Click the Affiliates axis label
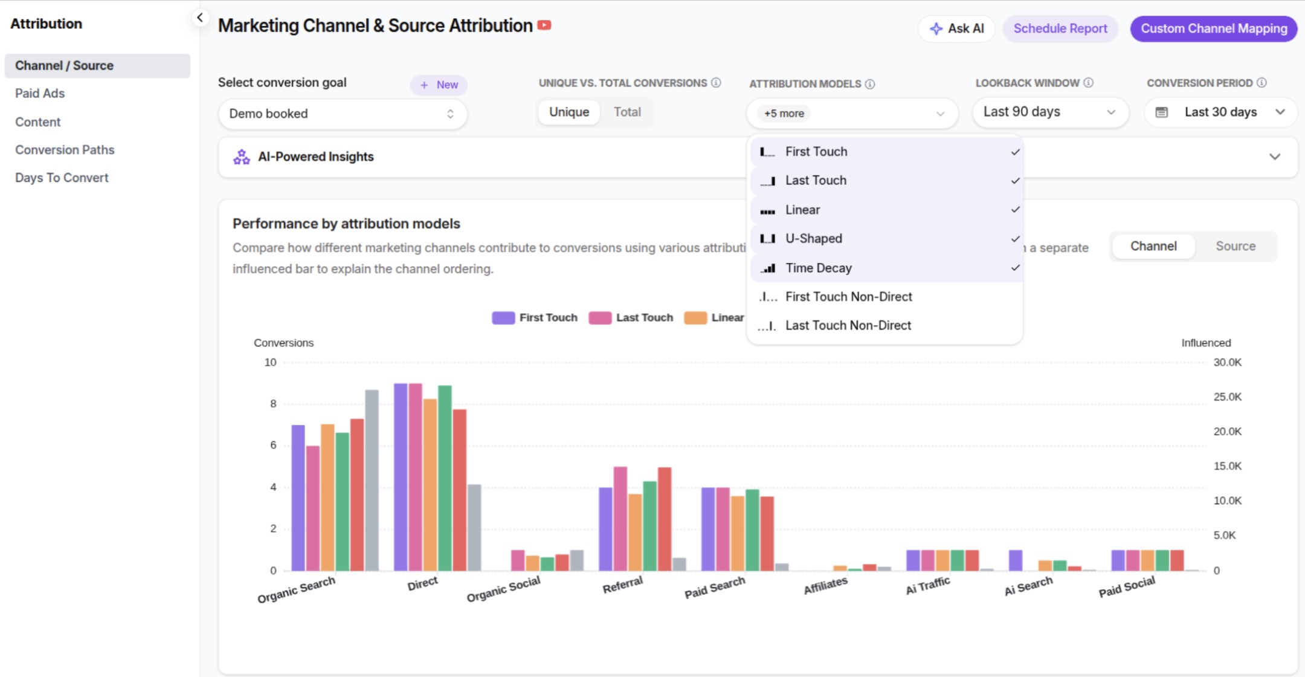 825,586
